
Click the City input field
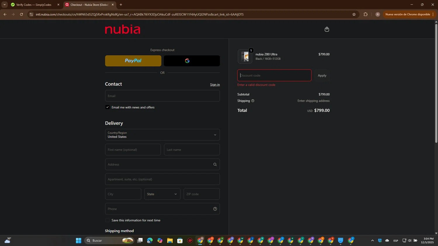pyautogui.click(x=123, y=194)
